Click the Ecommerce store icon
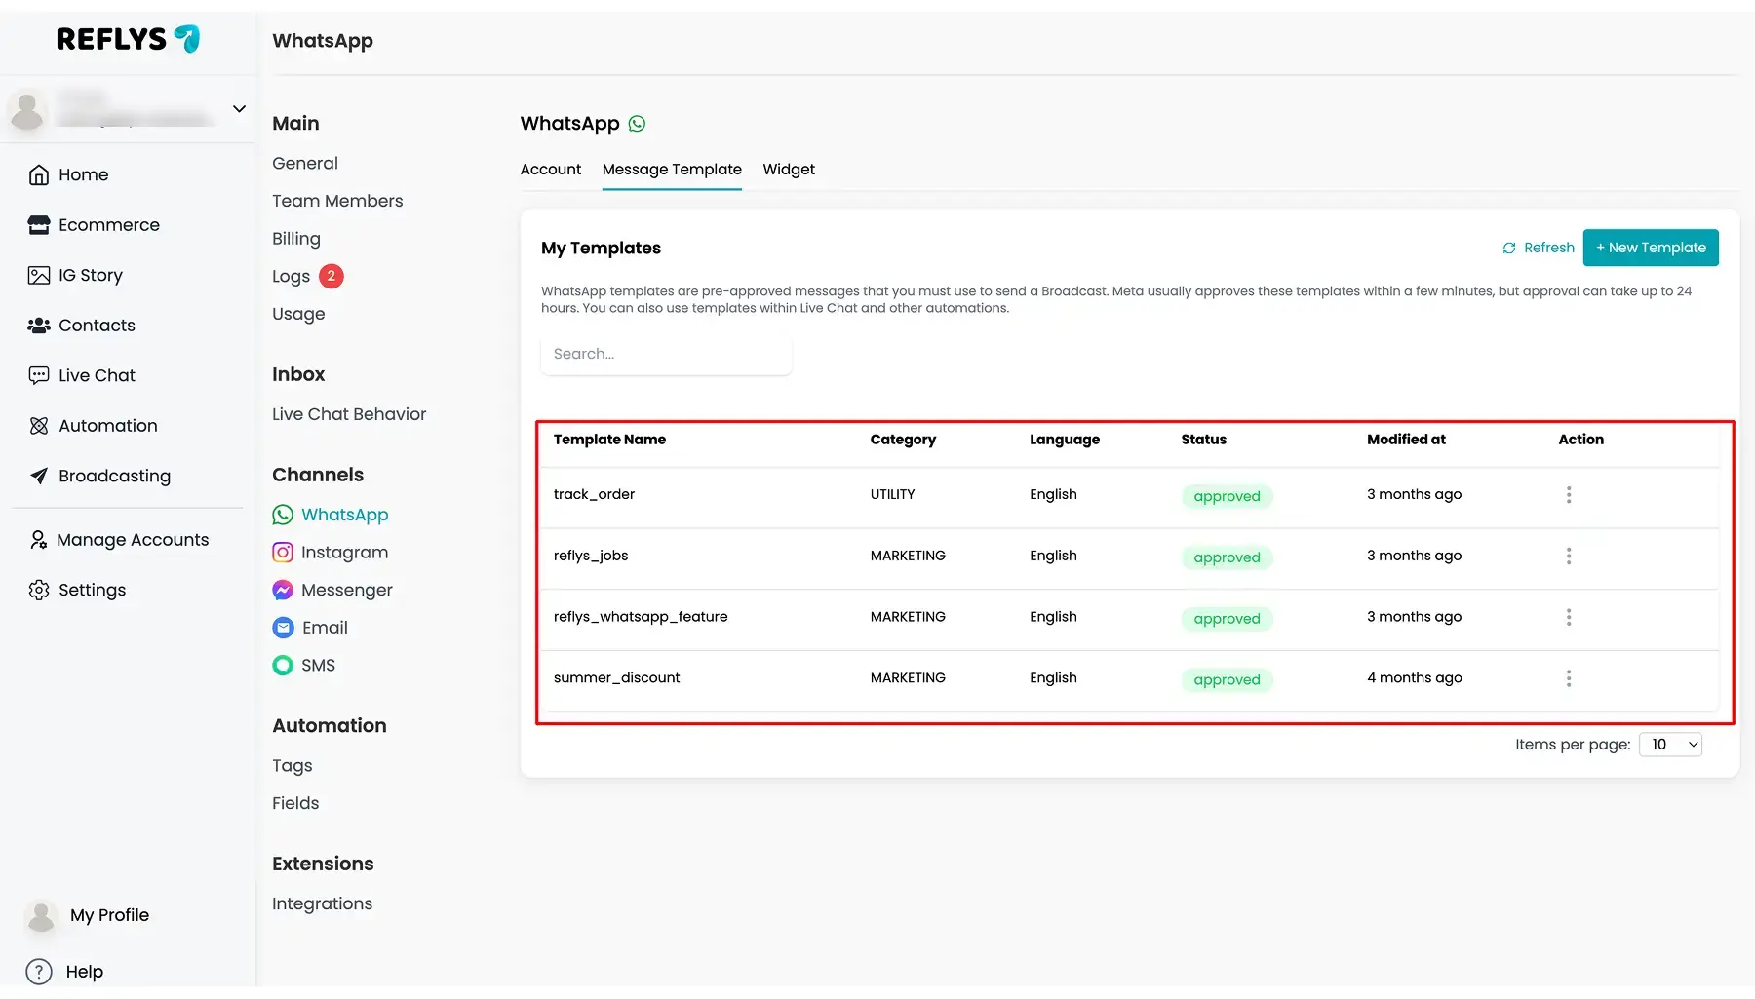The height and width of the screenshot is (999, 1755). tap(39, 225)
